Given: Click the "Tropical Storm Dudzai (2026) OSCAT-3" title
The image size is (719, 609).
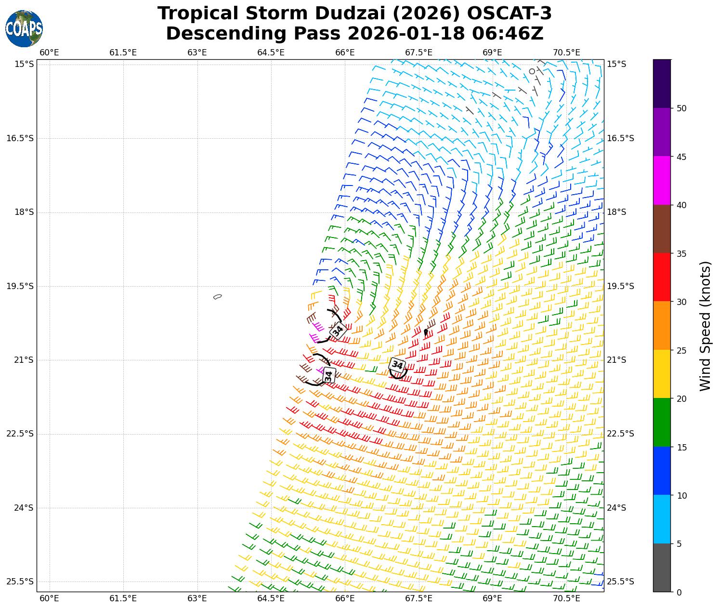Looking at the screenshot, I should 354,13.
